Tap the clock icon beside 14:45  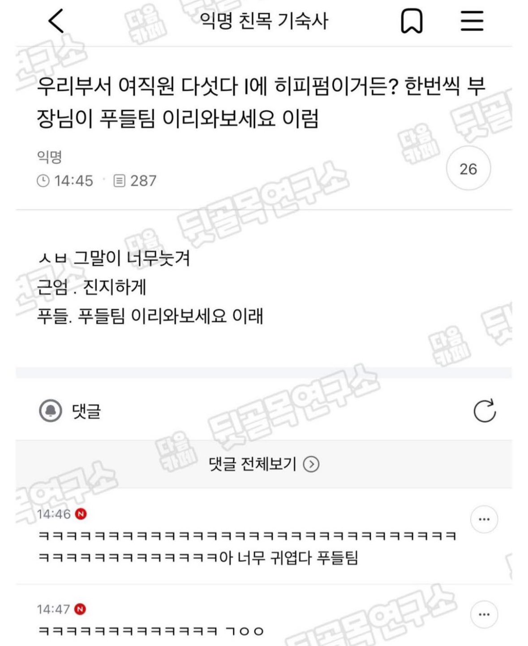pyautogui.click(x=43, y=181)
